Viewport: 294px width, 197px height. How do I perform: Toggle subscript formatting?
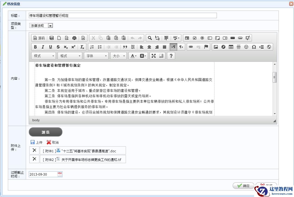[66, 47]
